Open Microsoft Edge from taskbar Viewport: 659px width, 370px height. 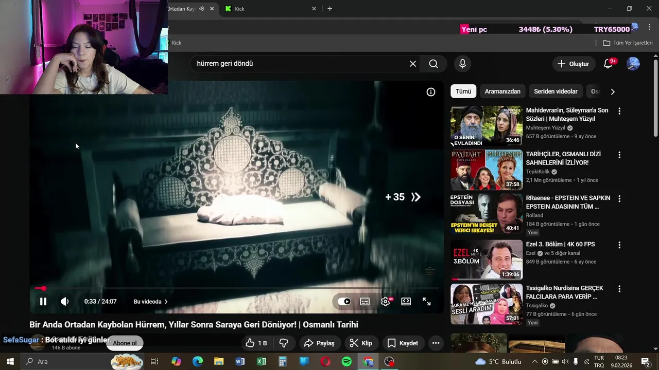pos(198,362)
